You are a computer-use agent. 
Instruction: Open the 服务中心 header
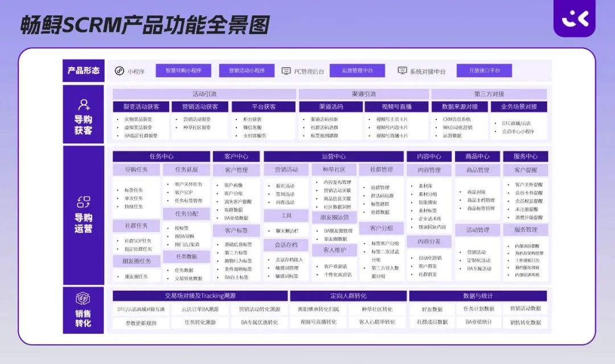click(x=526, y=156)
